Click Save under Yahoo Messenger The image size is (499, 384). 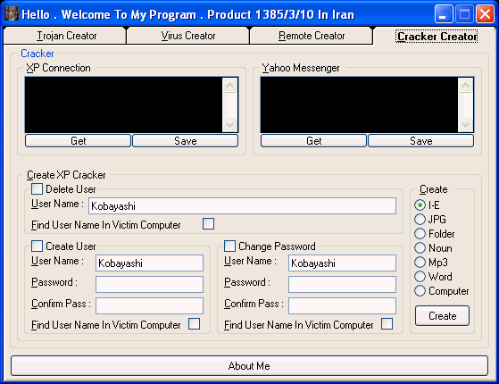(x=420, y=141)
